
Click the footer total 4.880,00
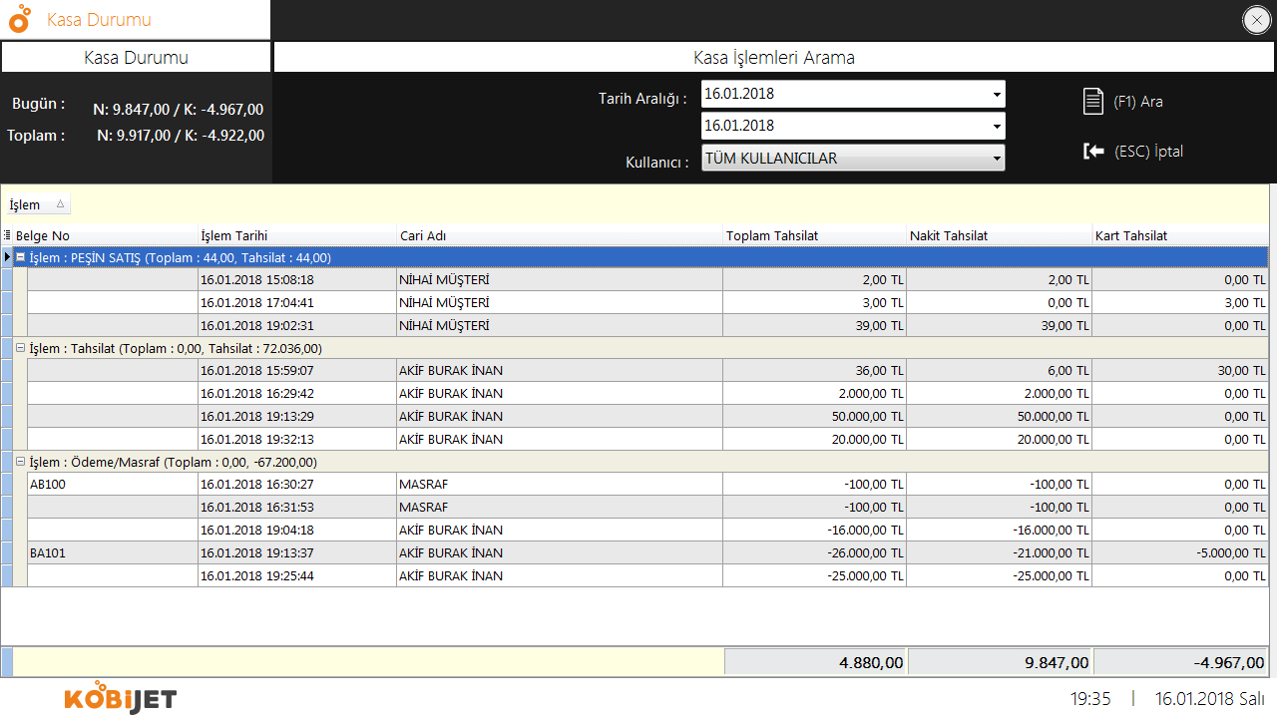tap(815, 662)
